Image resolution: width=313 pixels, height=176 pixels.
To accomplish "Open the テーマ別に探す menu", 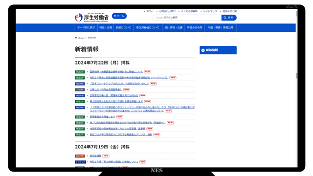I will [86, 27].
